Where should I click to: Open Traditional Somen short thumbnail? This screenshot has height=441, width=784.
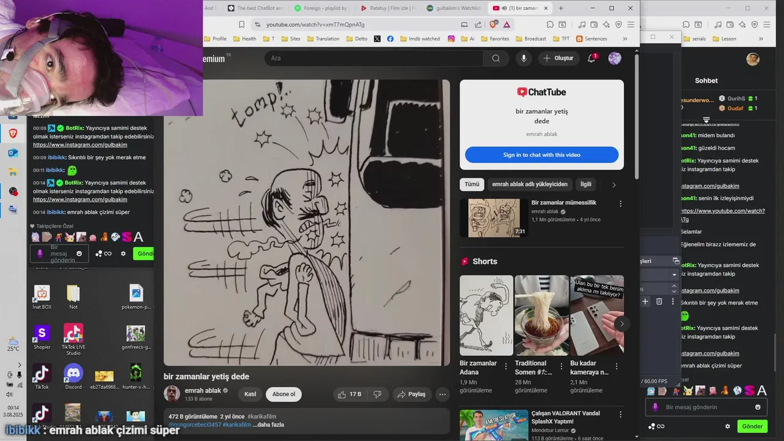tap(541, 315)
